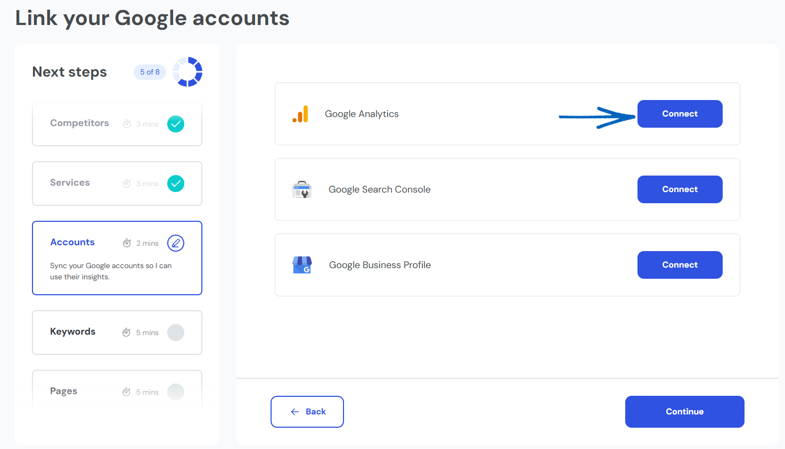Viewport: 785px width, 449px height.
Task: Click the '5 of 8' progress badge
Action: [x=150, y=72]
